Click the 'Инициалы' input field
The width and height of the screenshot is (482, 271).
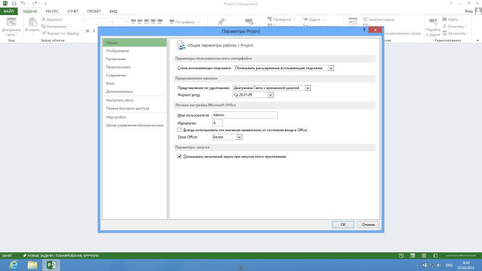click(x=218, y=123)
